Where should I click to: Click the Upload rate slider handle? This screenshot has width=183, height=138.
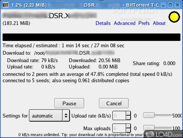[149, 115]
